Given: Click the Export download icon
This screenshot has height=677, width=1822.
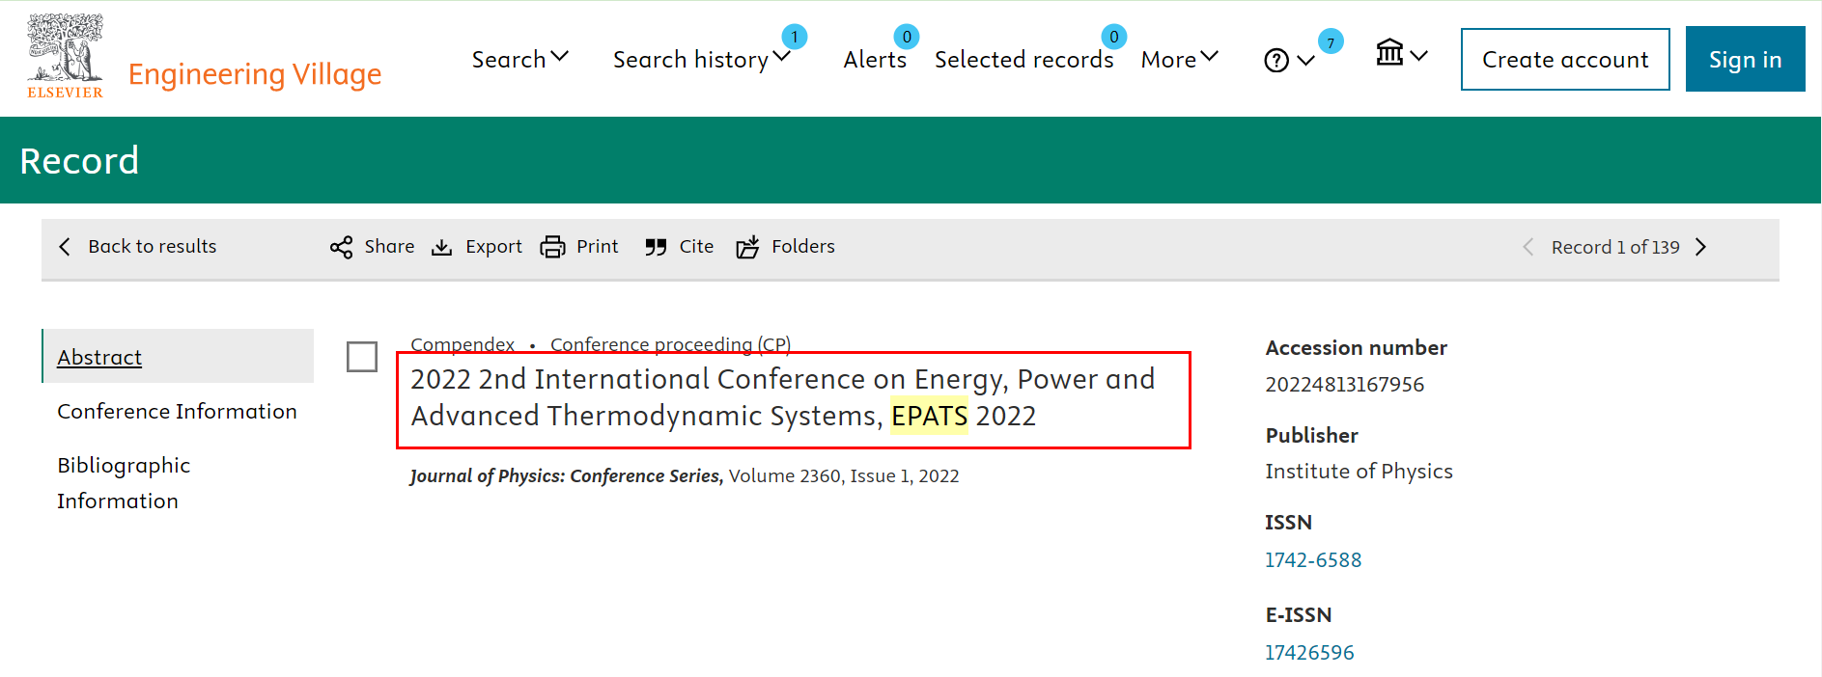Looking at the screenshot, I should [x=441, y=247].
